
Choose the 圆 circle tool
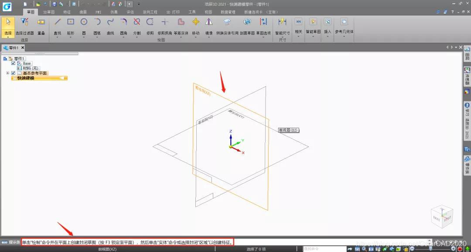84,27
